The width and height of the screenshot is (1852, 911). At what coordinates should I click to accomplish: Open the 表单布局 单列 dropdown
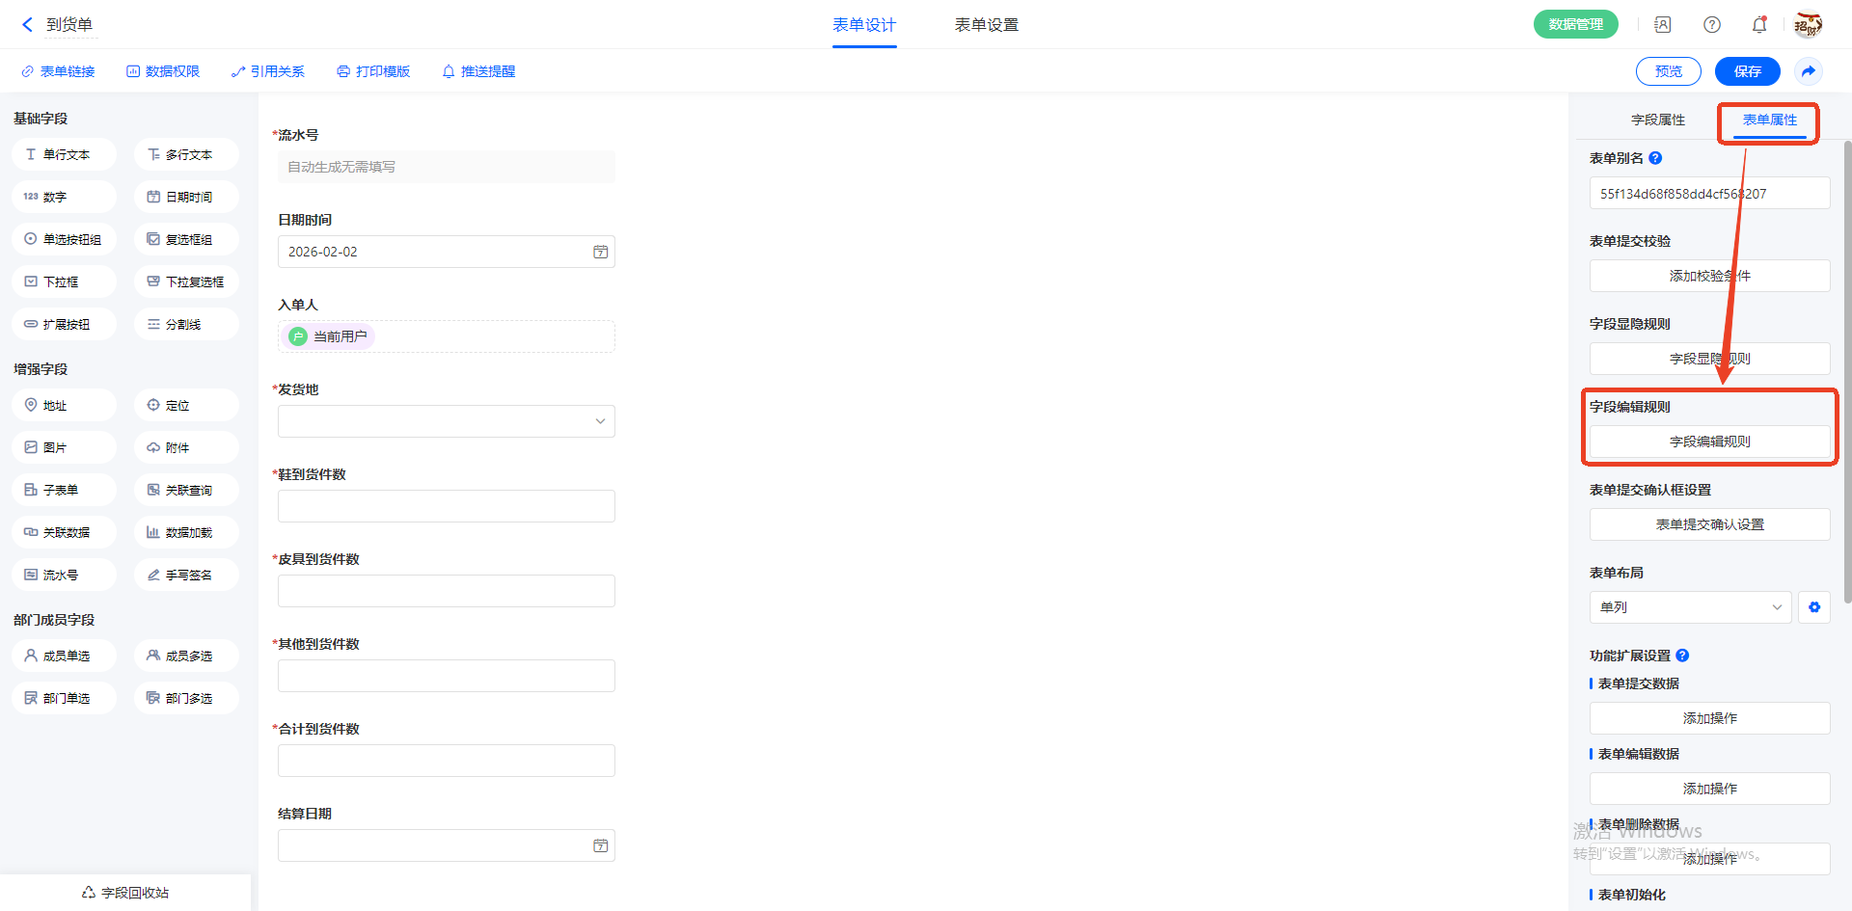(1690, 607)
